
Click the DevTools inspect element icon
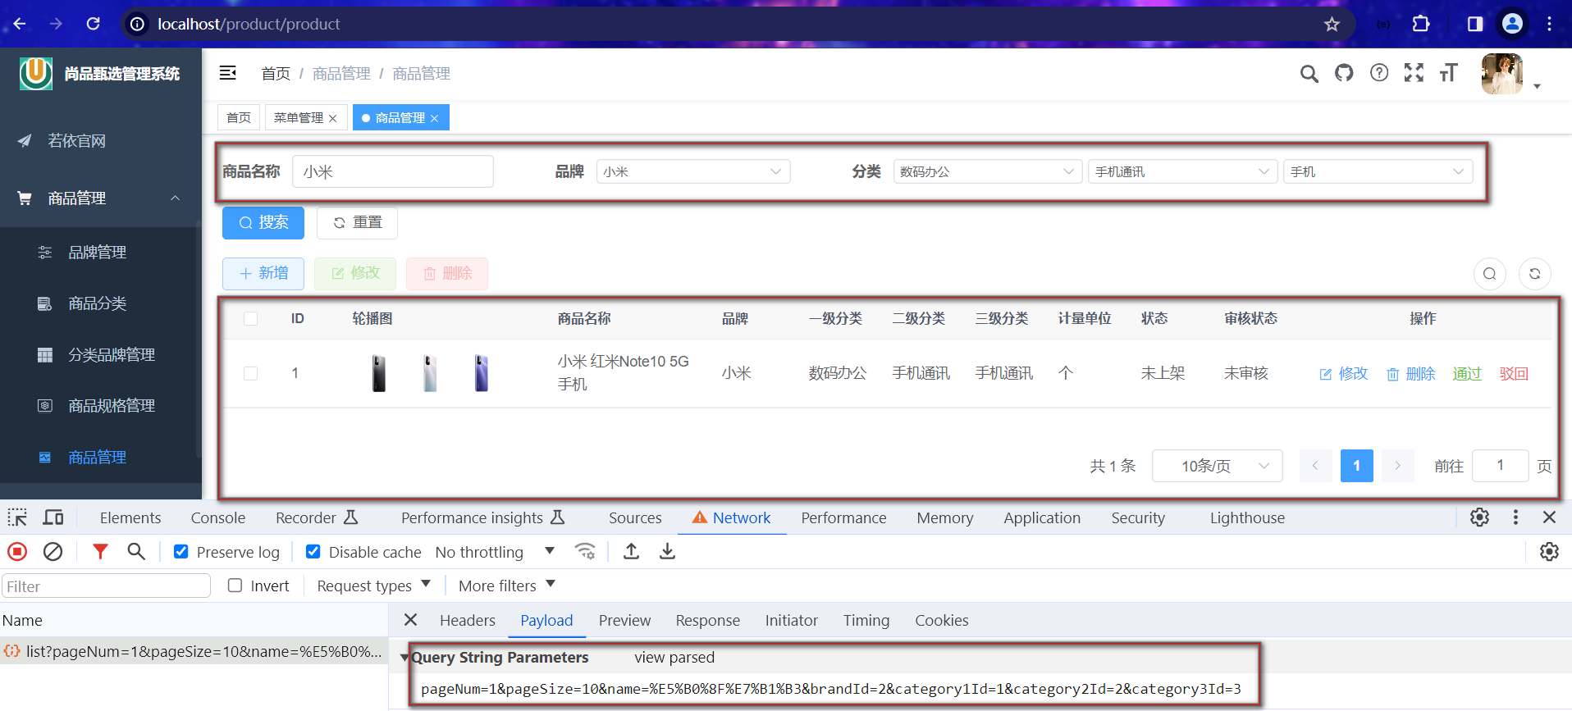(x=17, y=517)
